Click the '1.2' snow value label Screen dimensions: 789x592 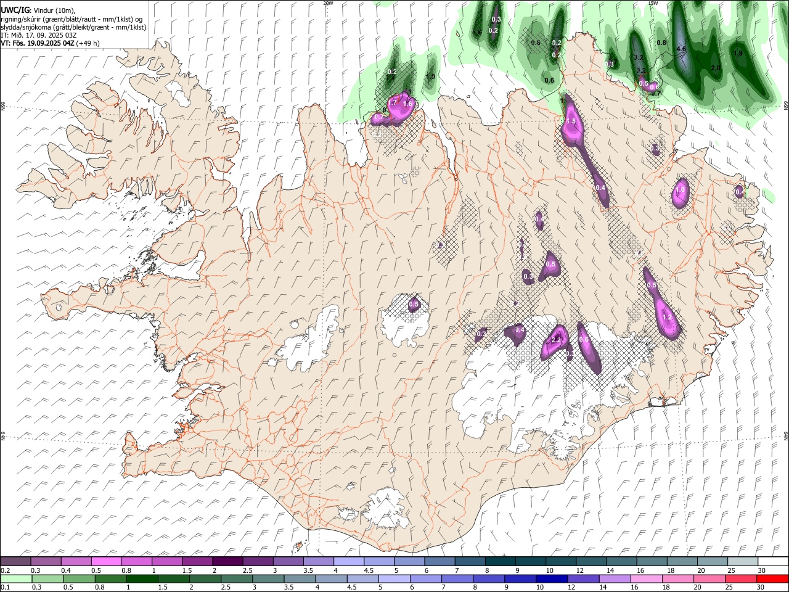click(x=666, y=317)
